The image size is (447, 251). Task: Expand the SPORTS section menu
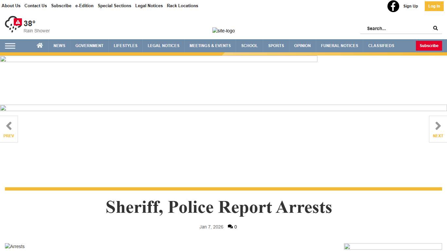coord(276,46)
